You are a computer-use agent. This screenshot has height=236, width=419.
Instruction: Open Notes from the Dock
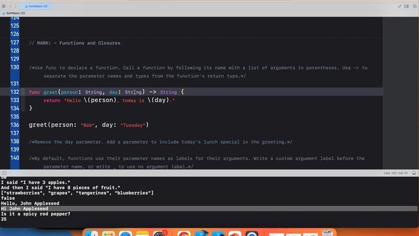[x=142, y=233]
